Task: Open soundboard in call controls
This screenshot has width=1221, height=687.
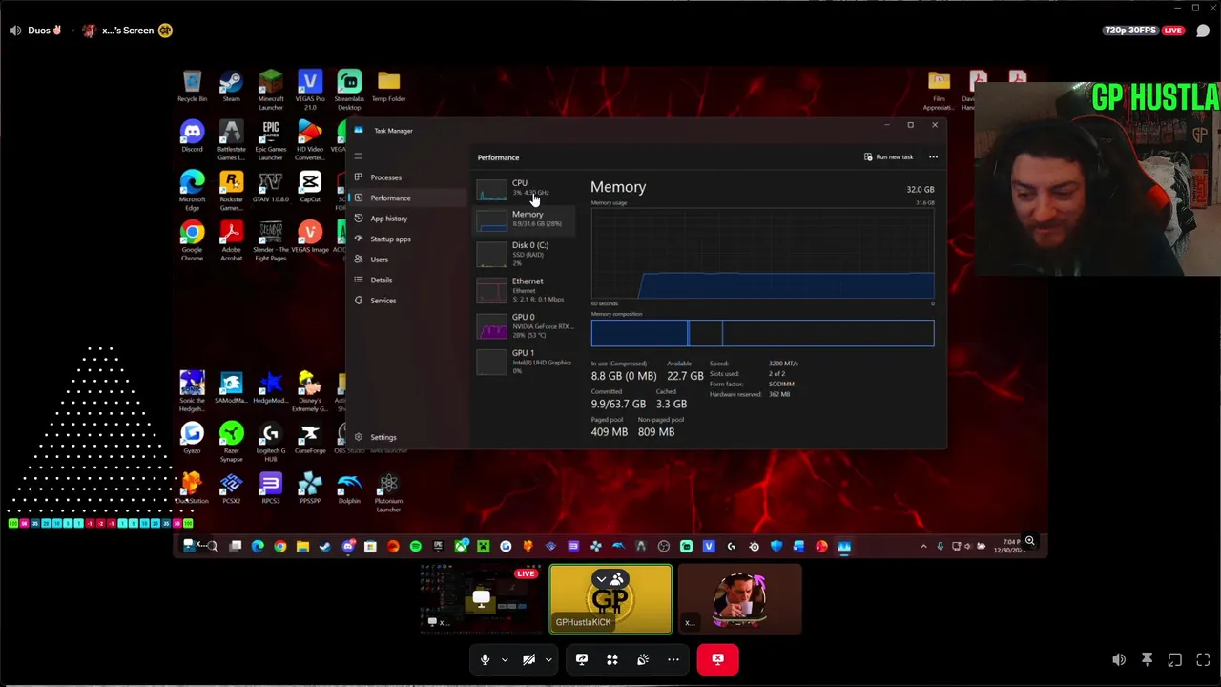Action: [643, 659]
